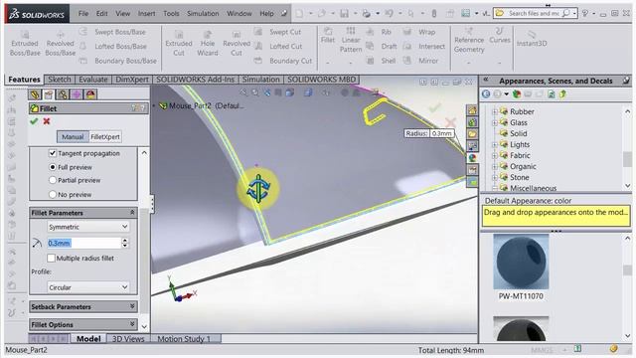Expand the Setback Parameters section
The width and height of the screenshot is (636, 358).
132,306
